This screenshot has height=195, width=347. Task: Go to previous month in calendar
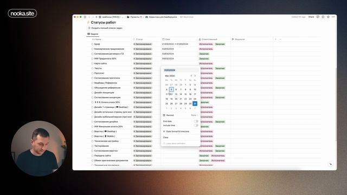click(191, 76)
